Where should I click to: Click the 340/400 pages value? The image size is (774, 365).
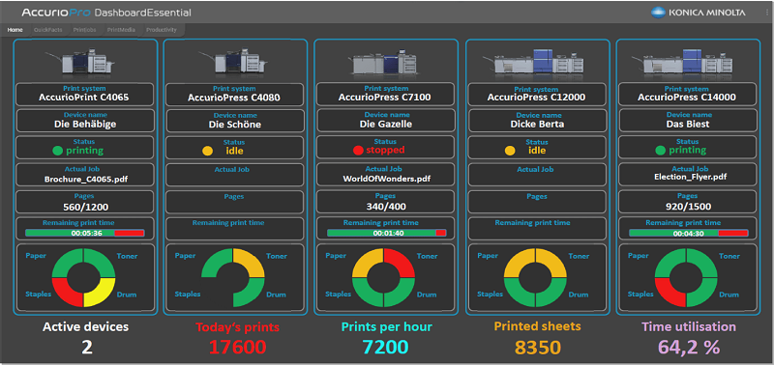click(x=386, y=207)
